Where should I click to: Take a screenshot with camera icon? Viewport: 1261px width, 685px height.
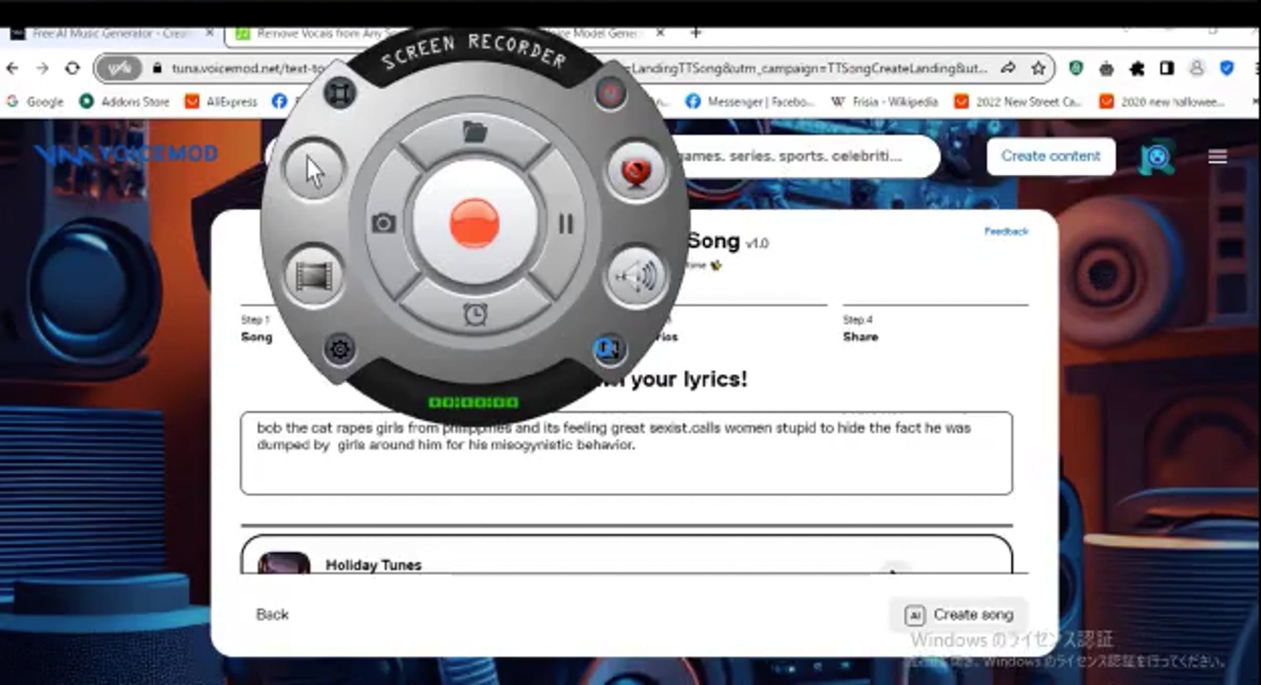(384, 223)
